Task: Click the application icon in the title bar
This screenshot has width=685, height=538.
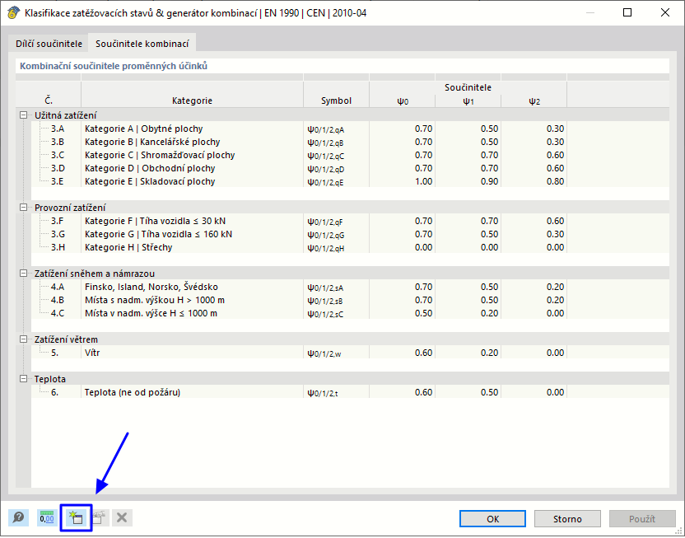Action: coord(13,12)
